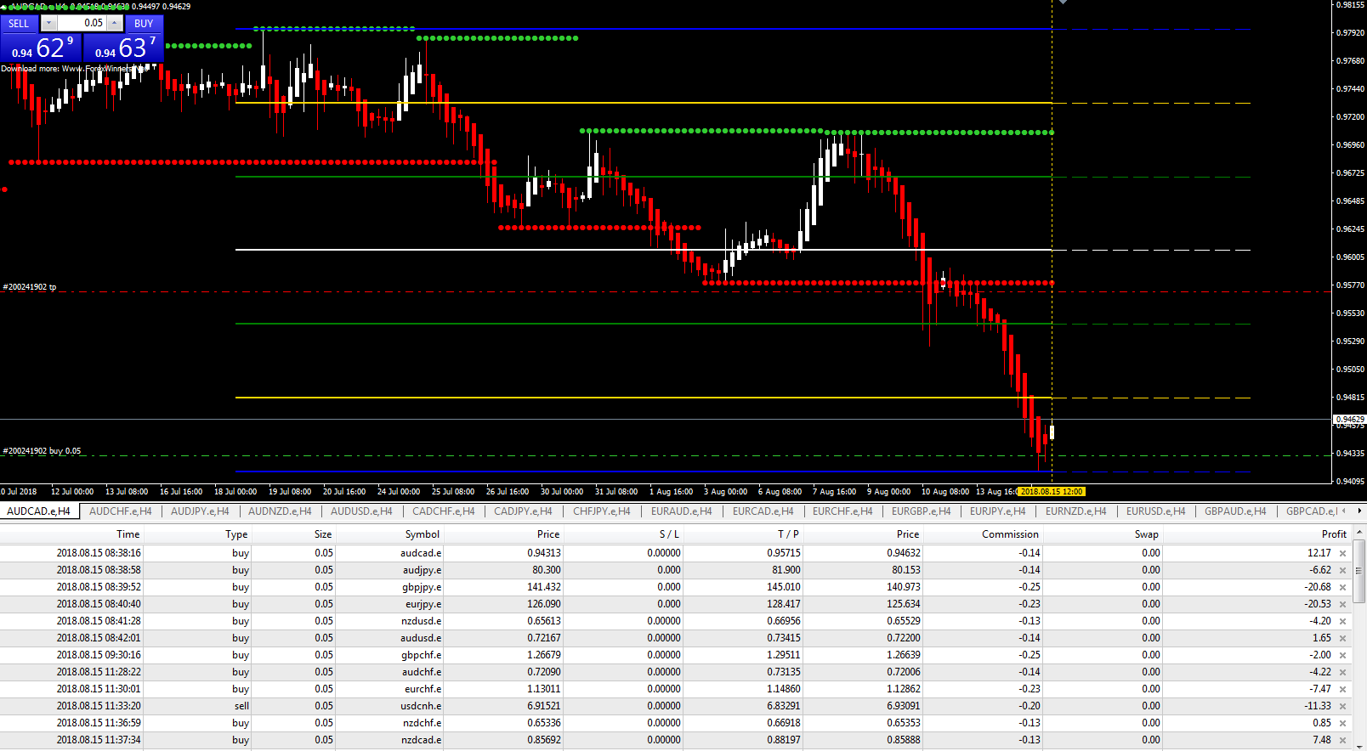
Task: Click the BUY one-click trading button
Action: coord(144,24)
